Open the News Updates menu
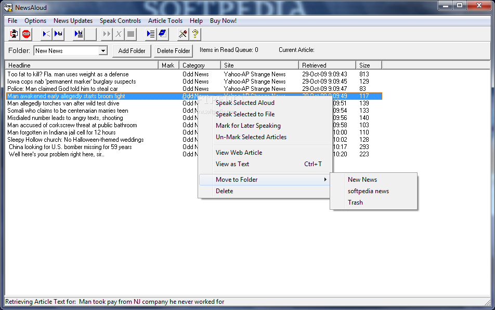The width and height of the screenshot is (495, 310). point(73,21)
